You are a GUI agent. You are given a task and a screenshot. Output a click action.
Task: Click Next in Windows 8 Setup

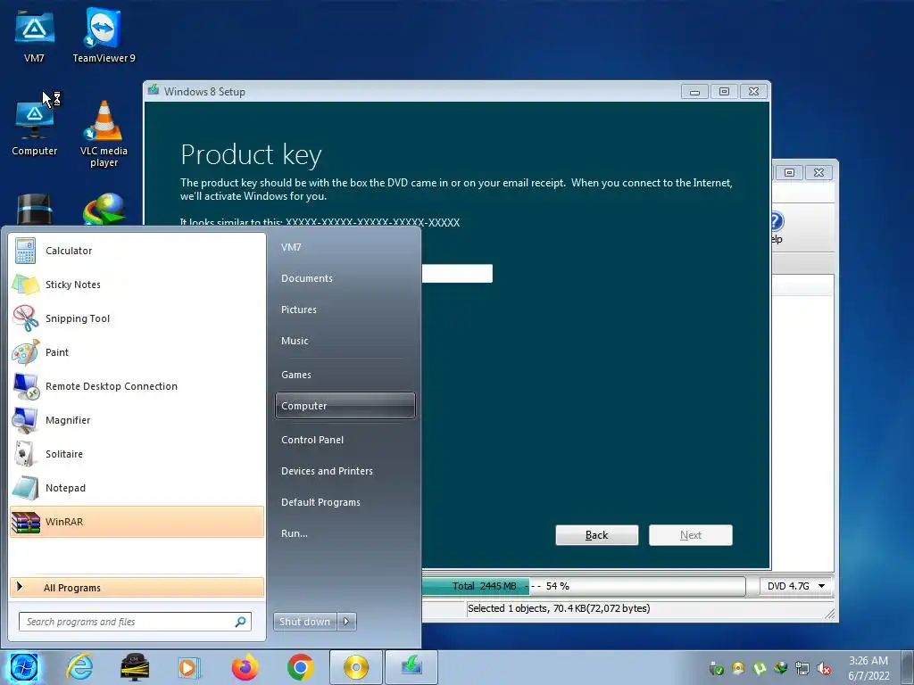691,535
